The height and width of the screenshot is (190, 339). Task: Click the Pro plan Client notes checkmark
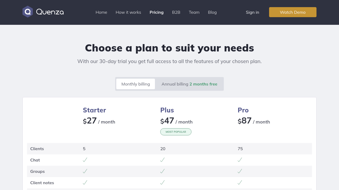pos(240,183)
